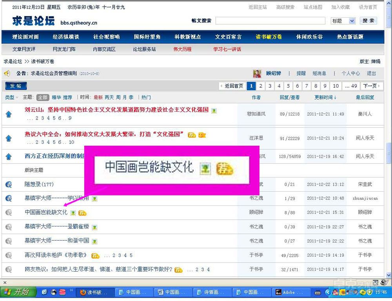
Task: Select the 推荐 topic filter
Action: pyautogui.click(x=67, y=98)
